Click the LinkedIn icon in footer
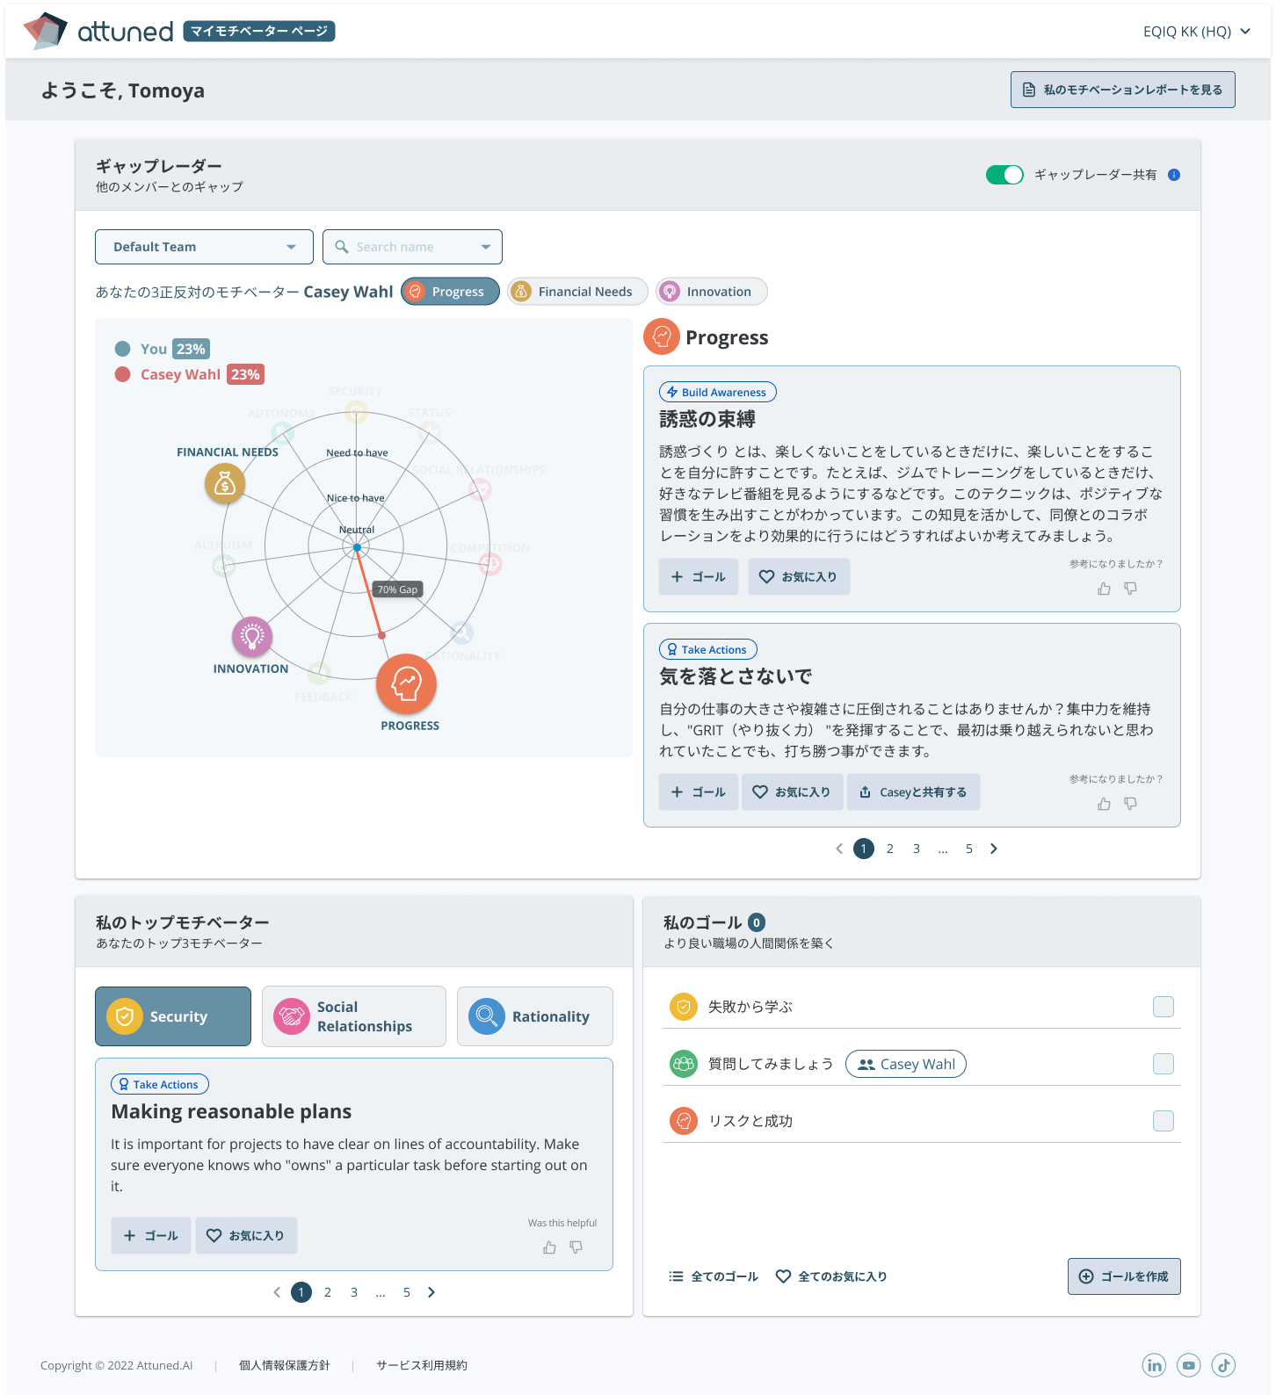Image resolution: width=1276 pixels, height=1395 pixels. click(1154, 1364)
